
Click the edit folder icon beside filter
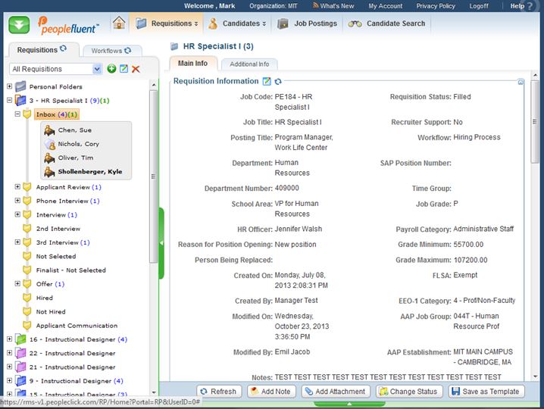[x=123, y=69]
